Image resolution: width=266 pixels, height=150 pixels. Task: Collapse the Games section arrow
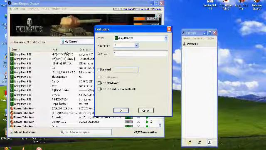[x=12, y=42]
